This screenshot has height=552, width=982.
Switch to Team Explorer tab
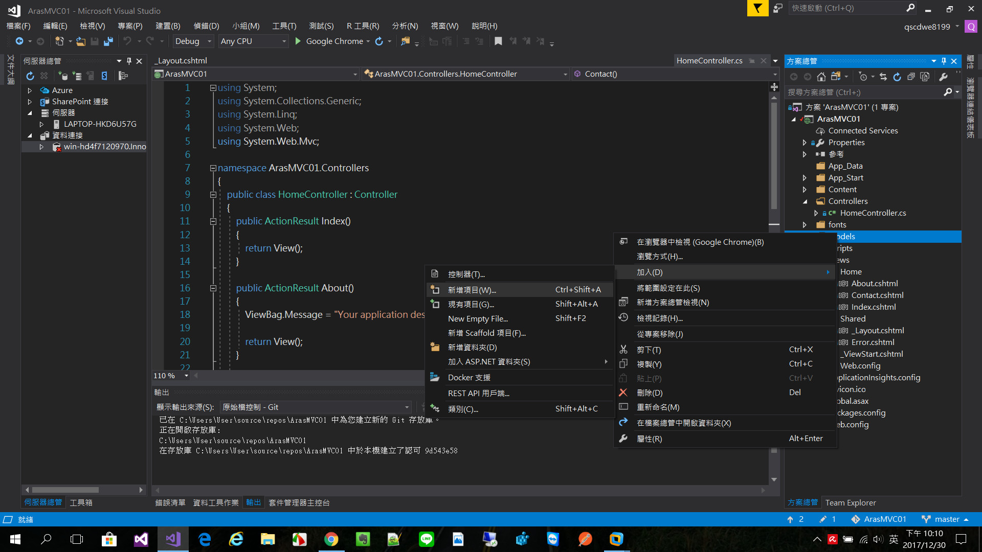tap(850, 502)
